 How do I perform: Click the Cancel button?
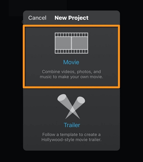(37, 18)
